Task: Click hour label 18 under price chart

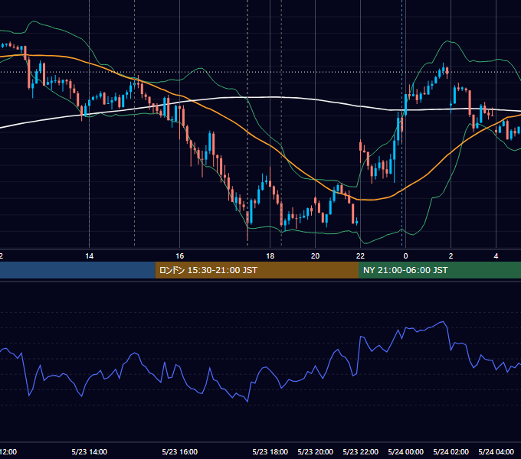Action: (270, 256)
